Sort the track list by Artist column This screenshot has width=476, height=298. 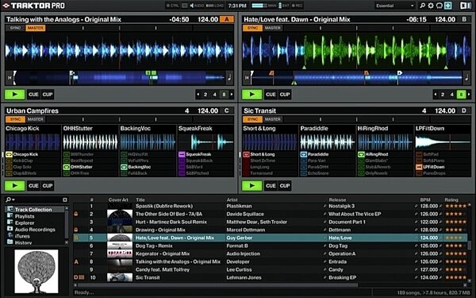[x=232, y=199]
